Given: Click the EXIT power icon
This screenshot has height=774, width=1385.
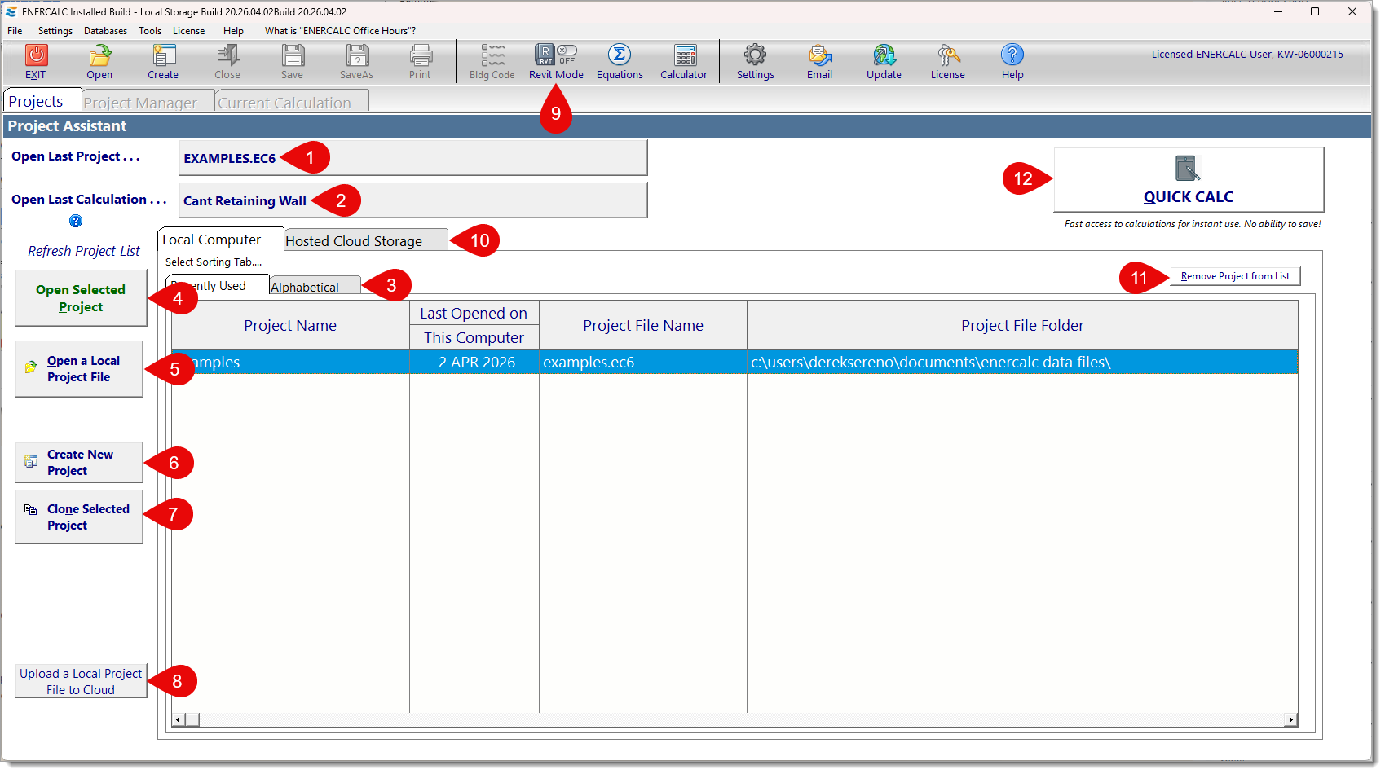Looking at the screenshot, I should point(36,55).
